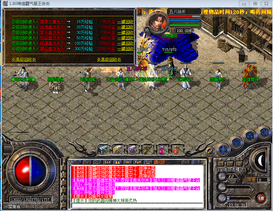273x211 pixels.
Task: Click 一键回收 on the 80元宝 row
Action: point(126,22)
